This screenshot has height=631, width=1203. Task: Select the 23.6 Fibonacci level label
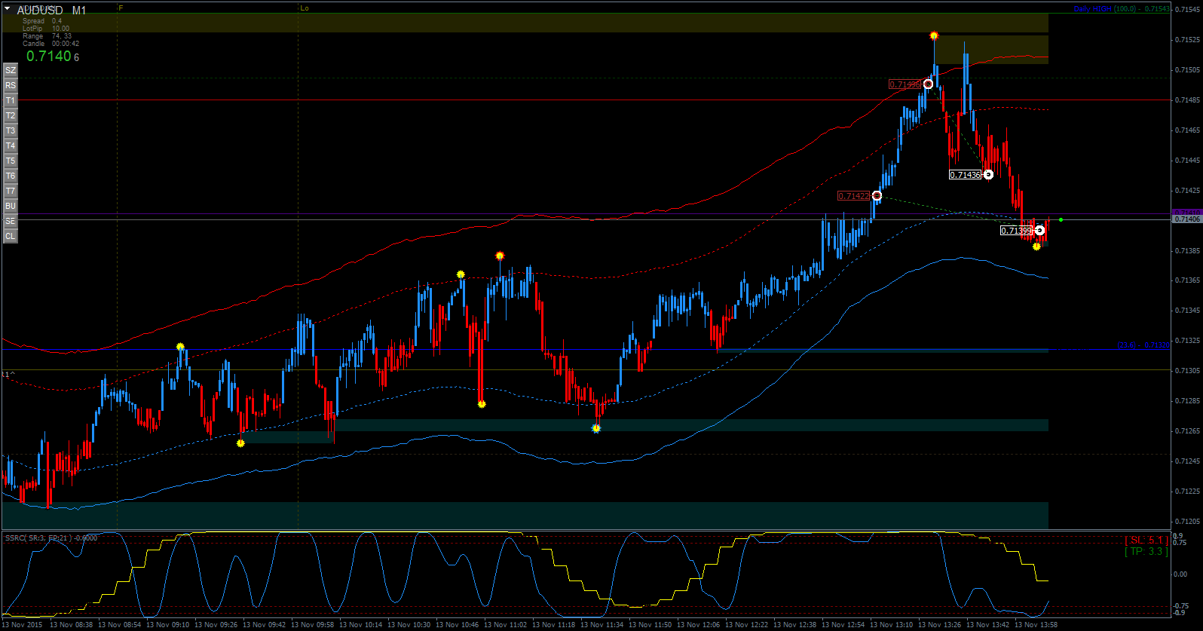[x=1143, y=345]
